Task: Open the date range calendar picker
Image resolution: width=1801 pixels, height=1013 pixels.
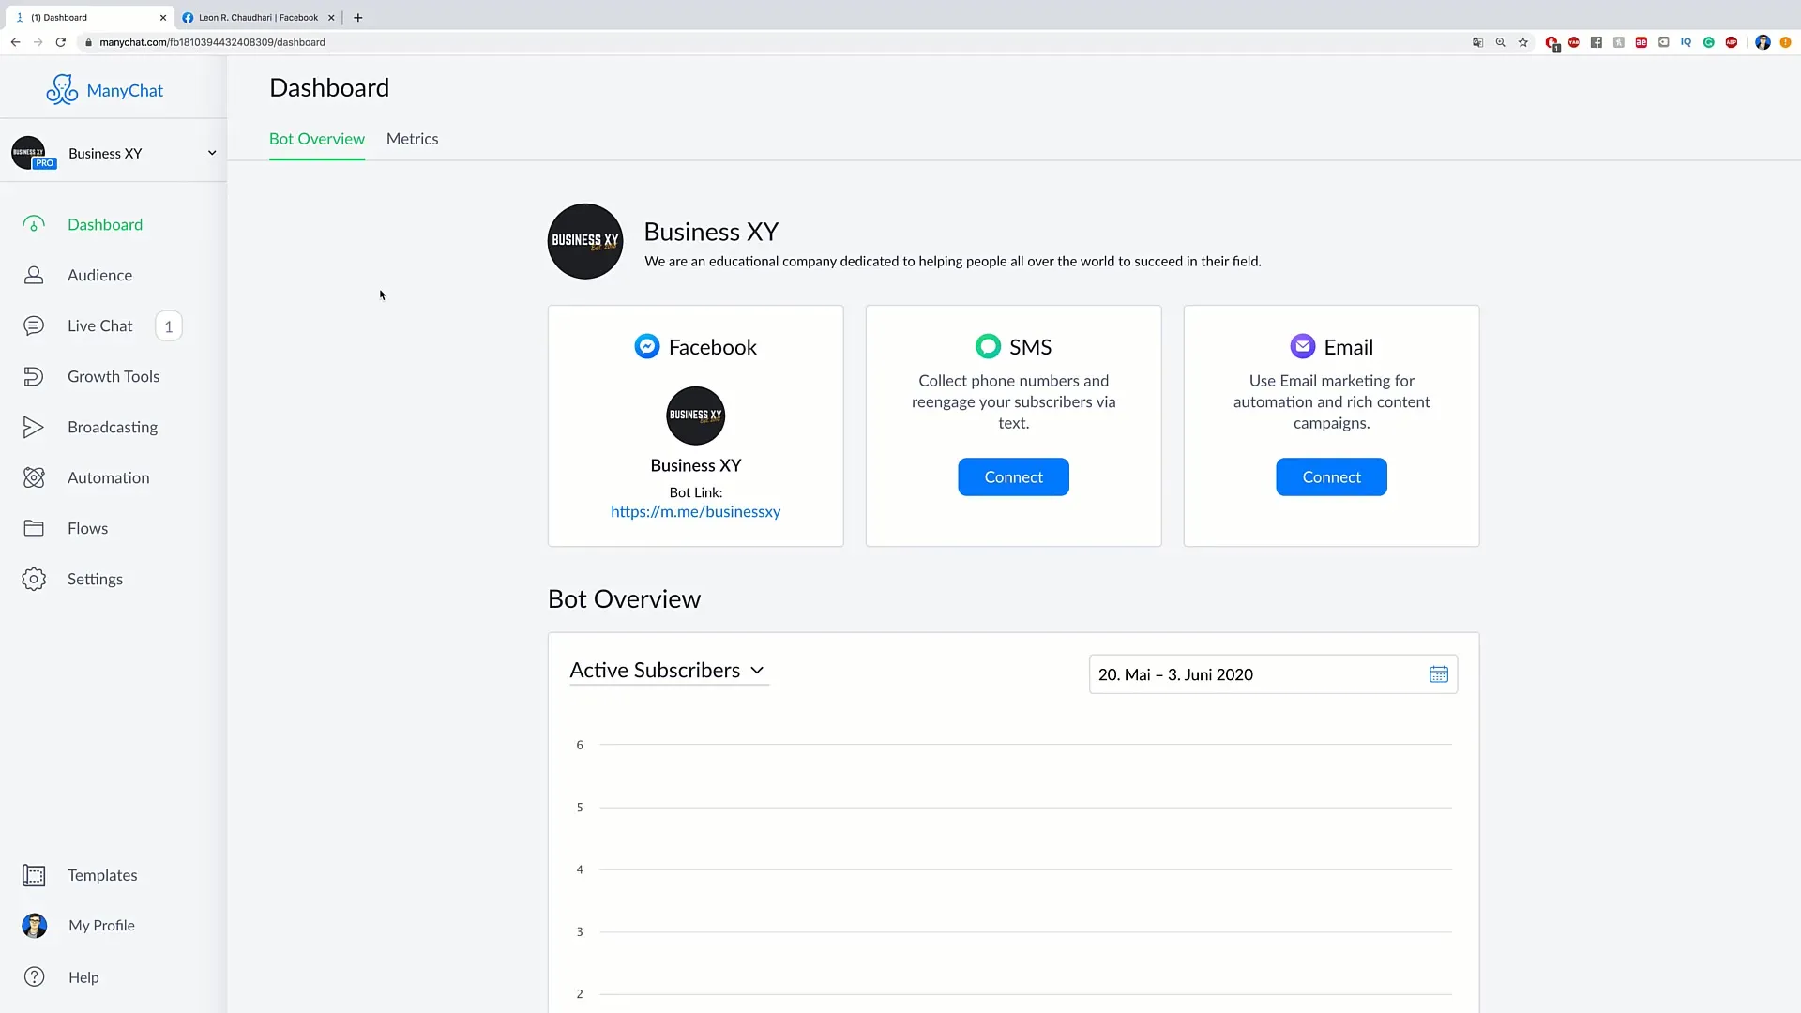Action: pyautogui.click(x=1439, y=674)
